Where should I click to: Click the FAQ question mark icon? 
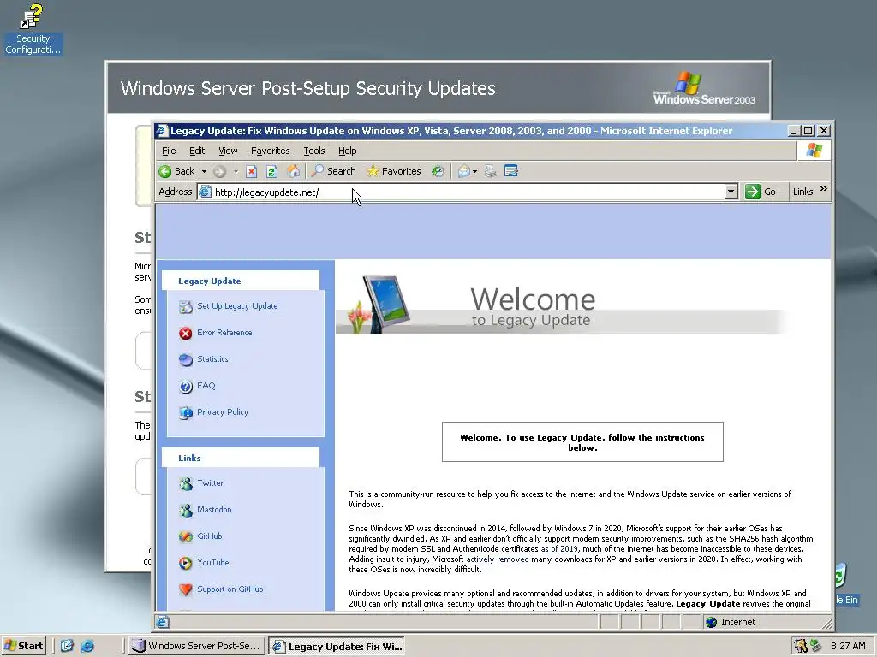[x=186, y=386]
